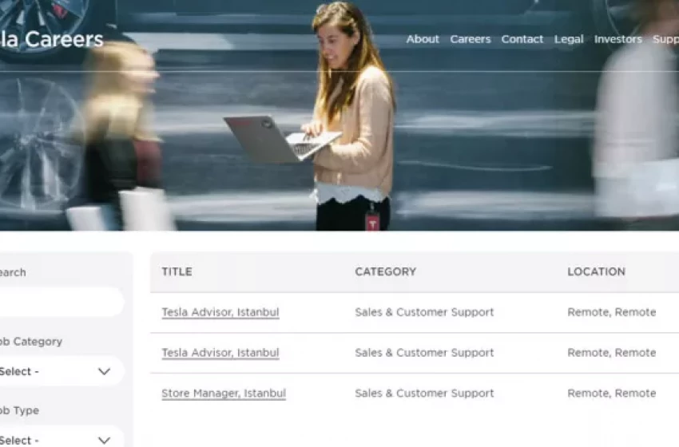Click Sales & Customer Support in Store Manager row
The width and height of the screenshot is (679, 447).
[424, 394]
